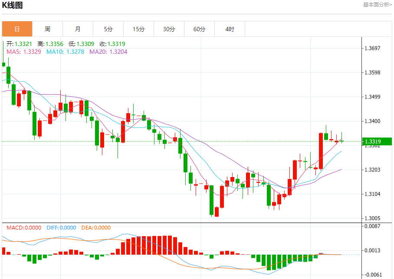Click the MA5 indicator label
Screen dimensions: 394x279
tap(24, 52)
